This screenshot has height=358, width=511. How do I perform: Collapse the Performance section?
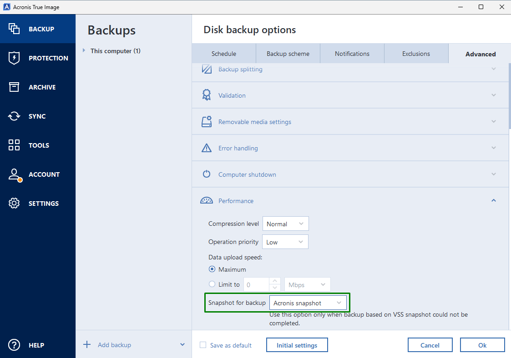[x=493, y=200]
